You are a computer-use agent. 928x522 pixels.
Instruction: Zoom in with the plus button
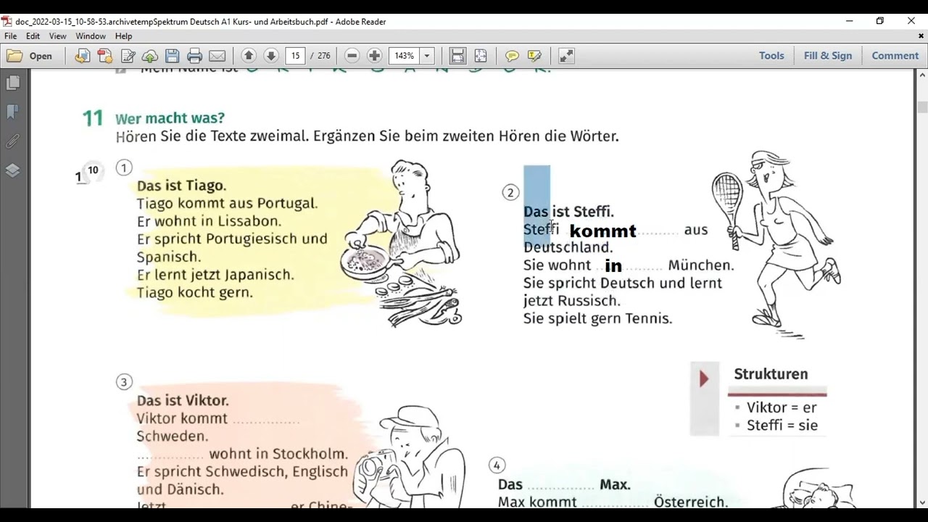374,56
